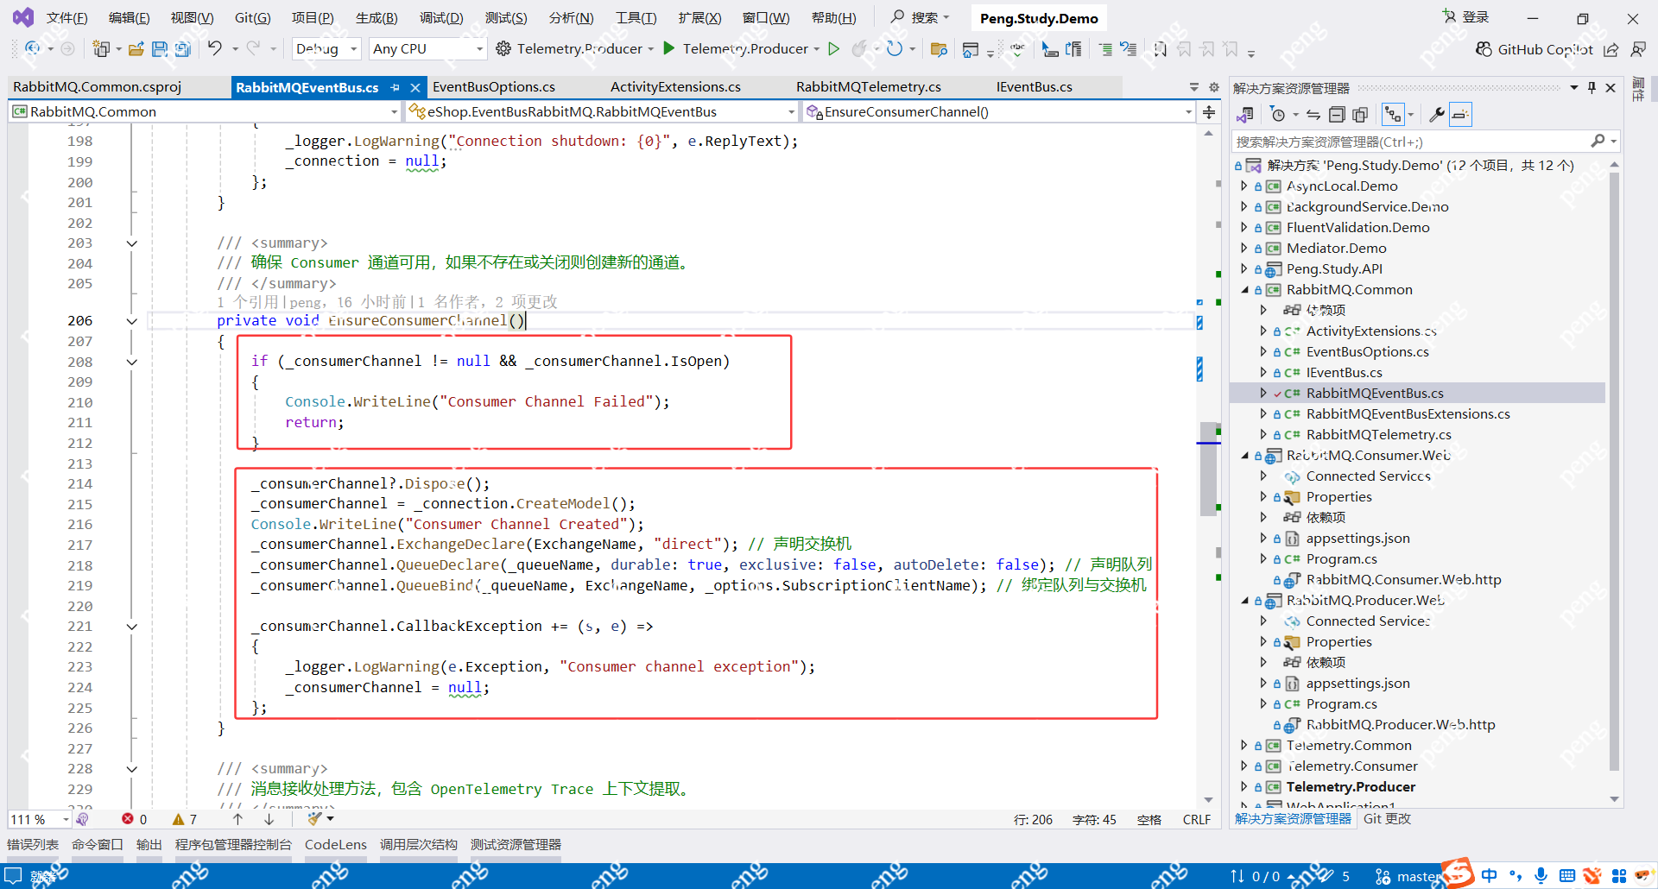1658x889 pixels.
Task: Toggle code folding at line 203
Action: tap(132, 243)
